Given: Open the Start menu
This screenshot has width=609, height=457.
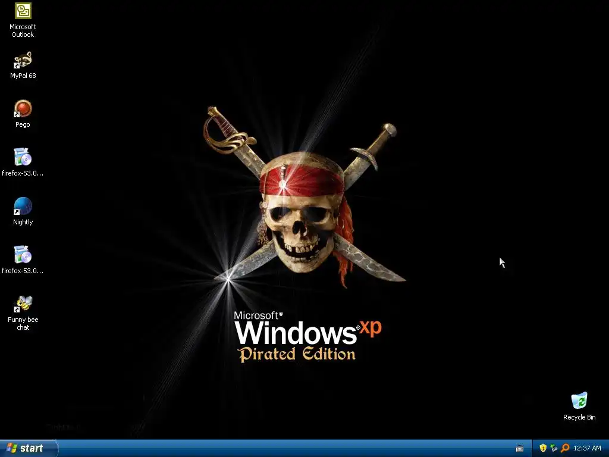Looking at the screenshot, I should [28, 448].
